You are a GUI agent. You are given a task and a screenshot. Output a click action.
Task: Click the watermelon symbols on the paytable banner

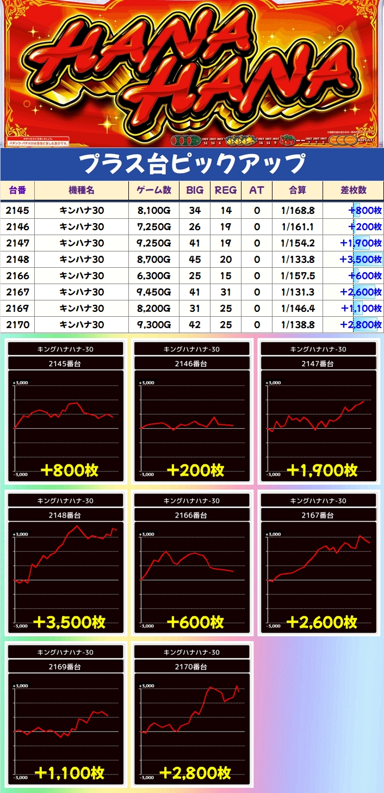pyautogui.click(x=186, y=140)
